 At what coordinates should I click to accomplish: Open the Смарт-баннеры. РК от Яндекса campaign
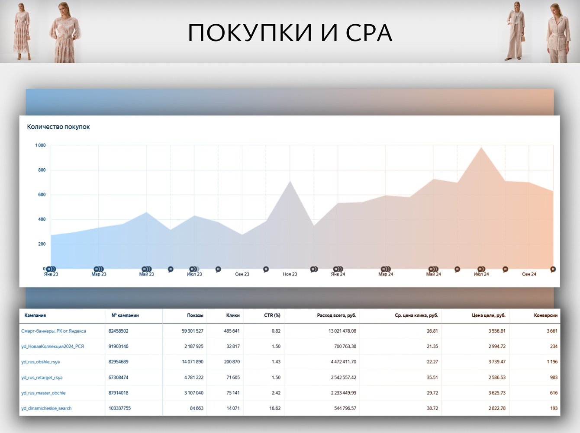pos(54,331)
